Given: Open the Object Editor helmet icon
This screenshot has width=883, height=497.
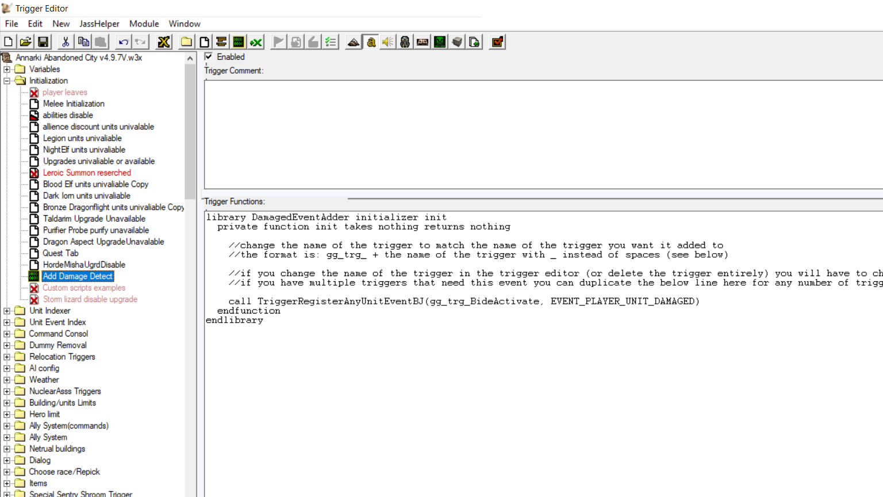Looking at the screenshot, I should (x=405, y=42).
